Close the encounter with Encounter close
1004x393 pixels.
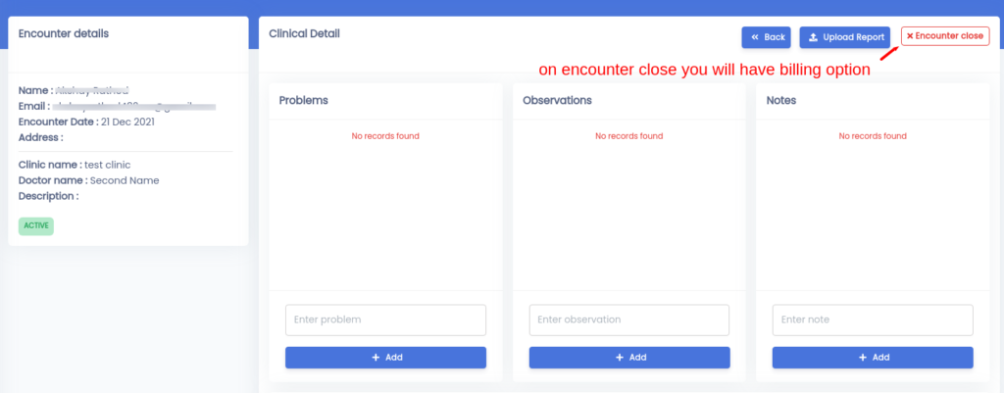point(945,36)
